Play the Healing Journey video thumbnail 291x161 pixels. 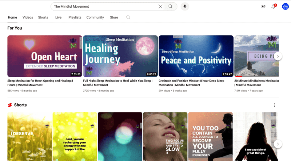pos(120,56)
